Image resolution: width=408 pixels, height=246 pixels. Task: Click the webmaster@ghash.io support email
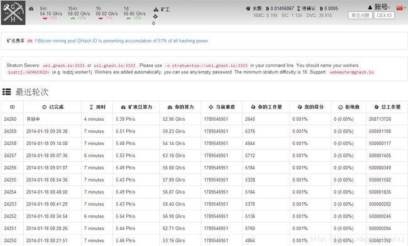[x=352, y=72]
